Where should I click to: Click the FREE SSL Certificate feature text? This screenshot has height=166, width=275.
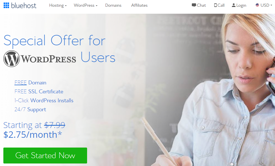tap(39, 91)
